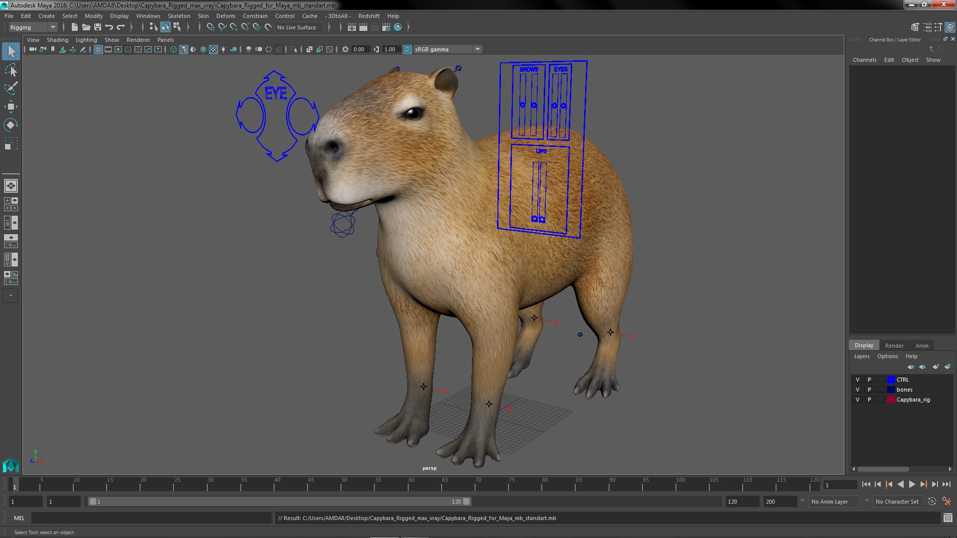
Task: Open Channels menu in Channel Box
Action: [864, 60]
